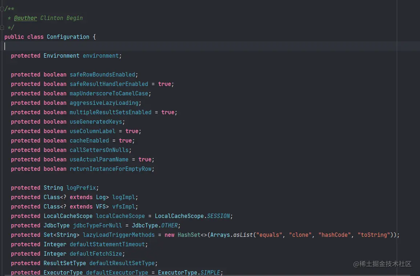420x276 pixels.
Task: Click the "new" keyword before HashSet
Action: pyautogui.click(x=170, y=235)
